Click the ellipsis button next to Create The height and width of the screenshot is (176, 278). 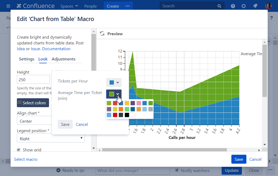pyautogui.click(x=128, y=6)
